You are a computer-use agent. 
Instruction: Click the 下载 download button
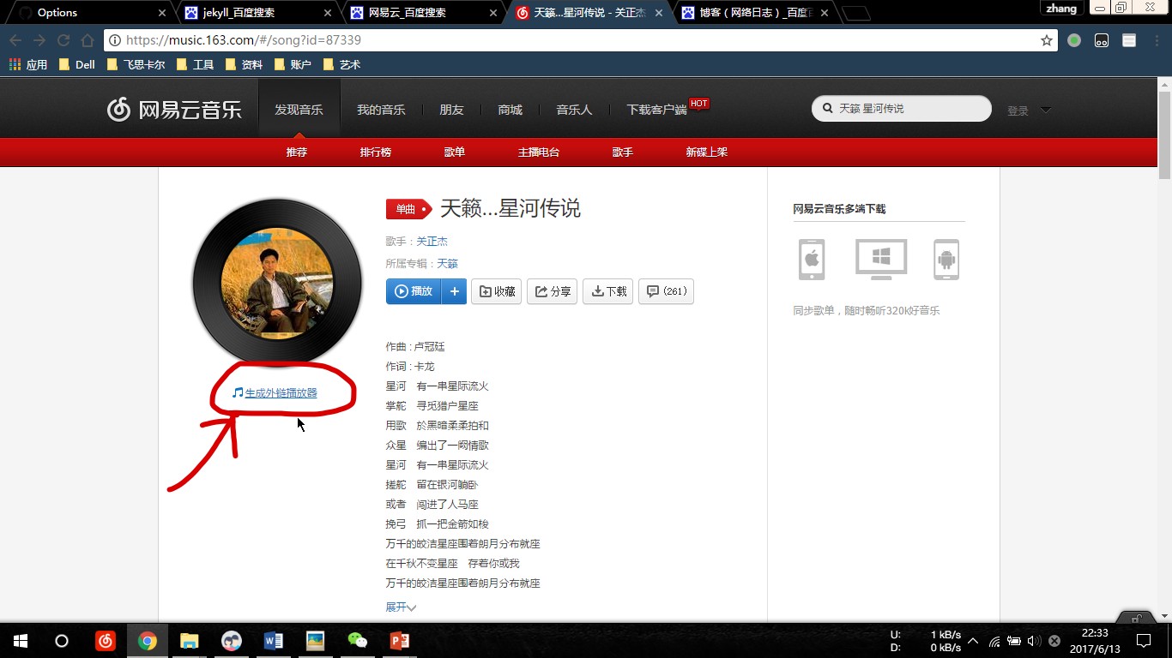(608, 291)
